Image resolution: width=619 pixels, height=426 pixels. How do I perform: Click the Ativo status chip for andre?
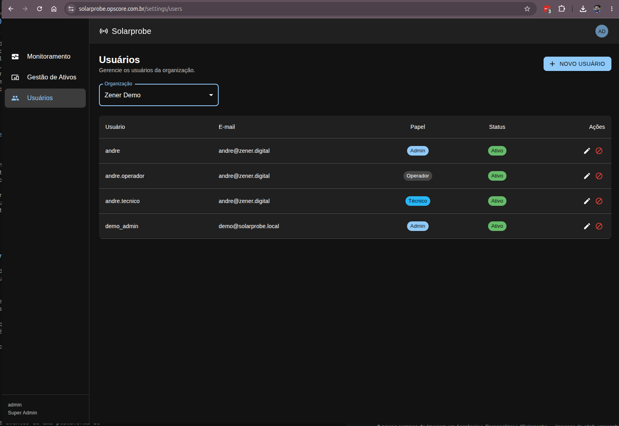coord(497,151)
